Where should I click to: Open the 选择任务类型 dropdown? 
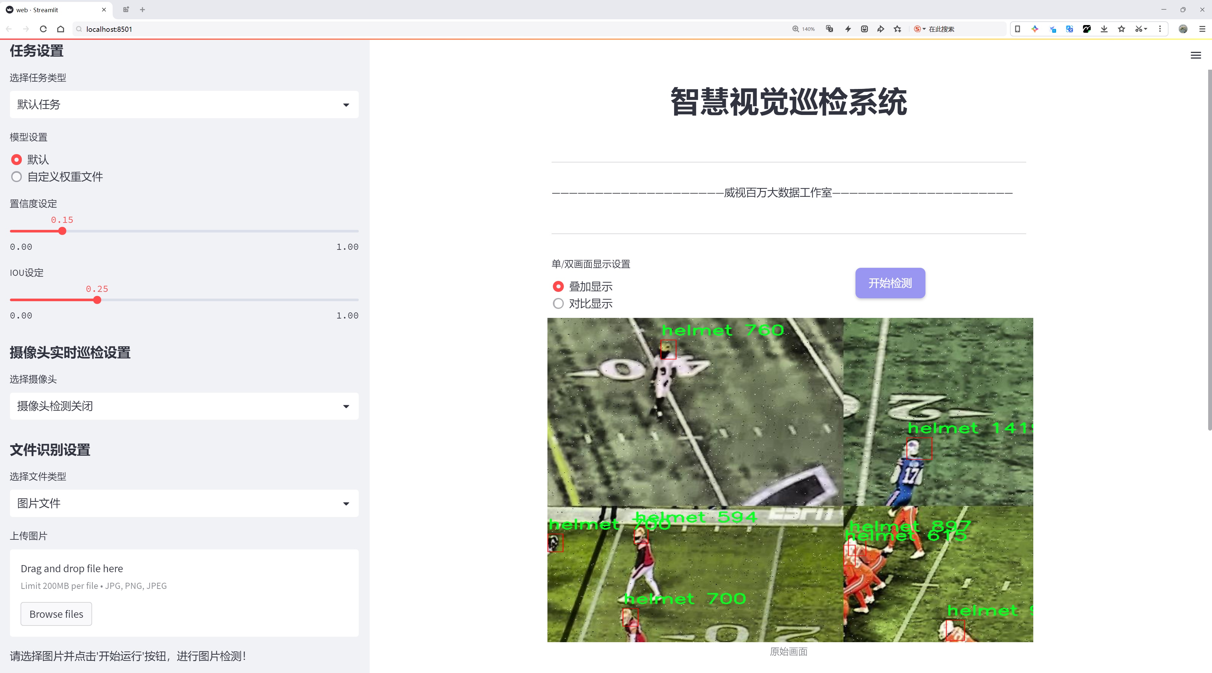184,104
